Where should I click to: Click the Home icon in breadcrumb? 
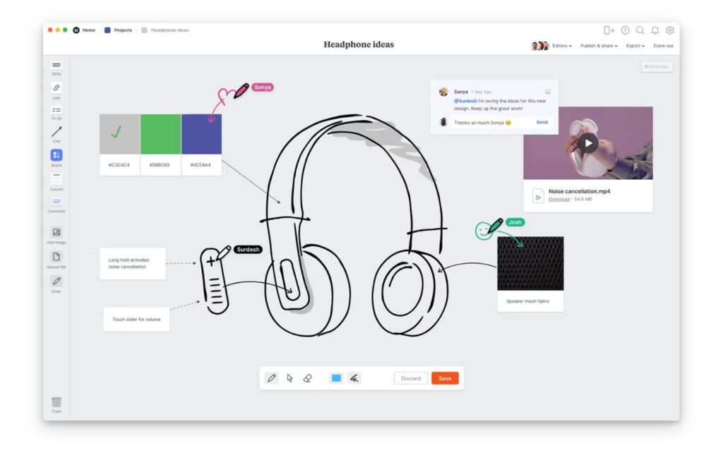(76, 30)
